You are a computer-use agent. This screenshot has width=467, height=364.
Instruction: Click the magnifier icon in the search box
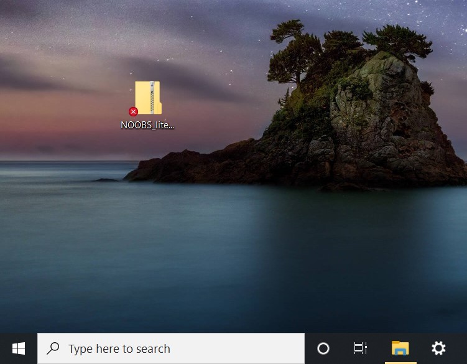click(53, 348)
